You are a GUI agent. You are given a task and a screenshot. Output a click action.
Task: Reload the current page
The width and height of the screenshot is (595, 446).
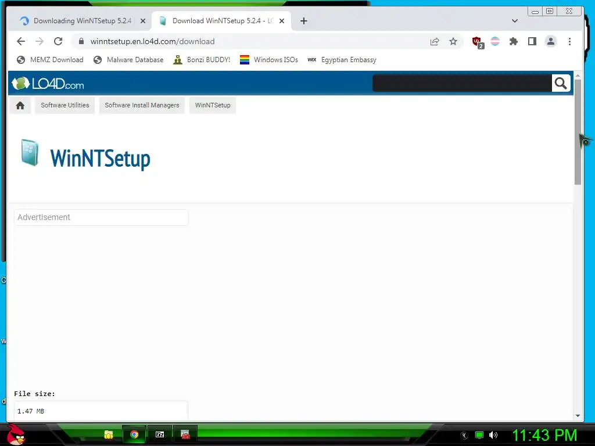(x=58, y=41)
